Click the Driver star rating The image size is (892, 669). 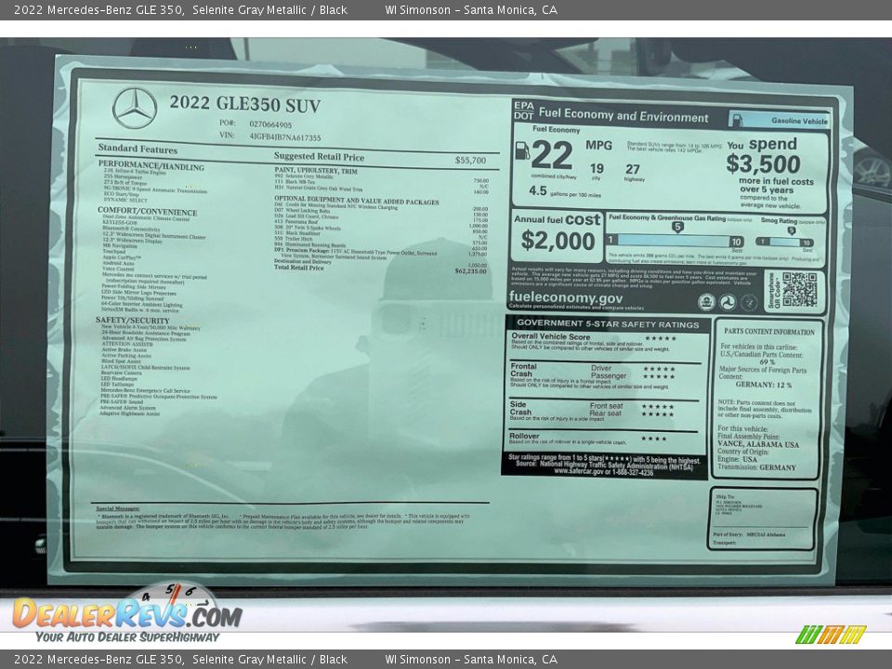[x=659, y=369]
